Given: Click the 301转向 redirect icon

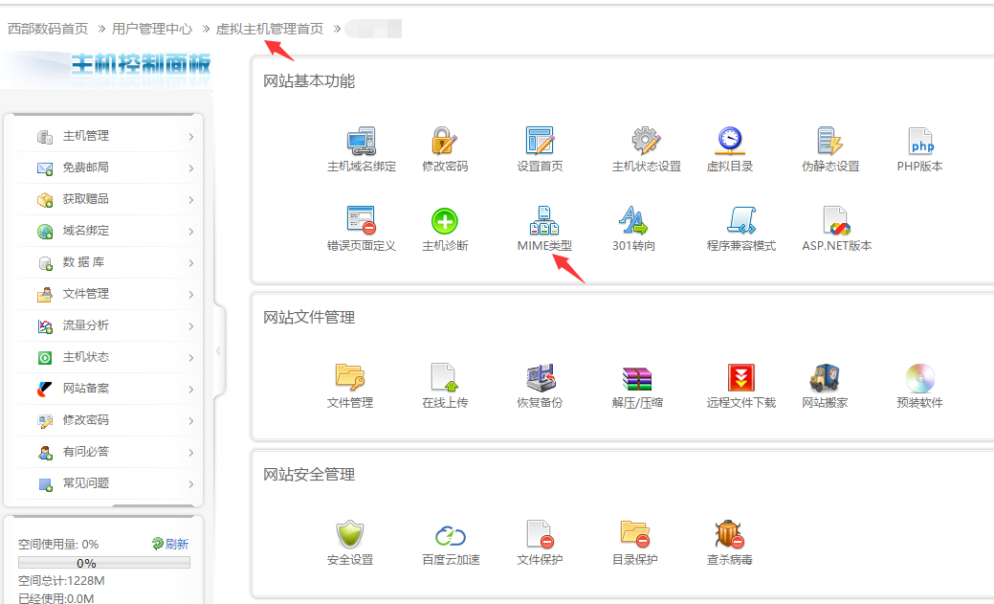Looking at the screenshot, I should pyautogui.click(x=633, y=222).
